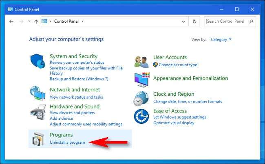
Task: Click View network status and tasks
Action: click(76, 97)
